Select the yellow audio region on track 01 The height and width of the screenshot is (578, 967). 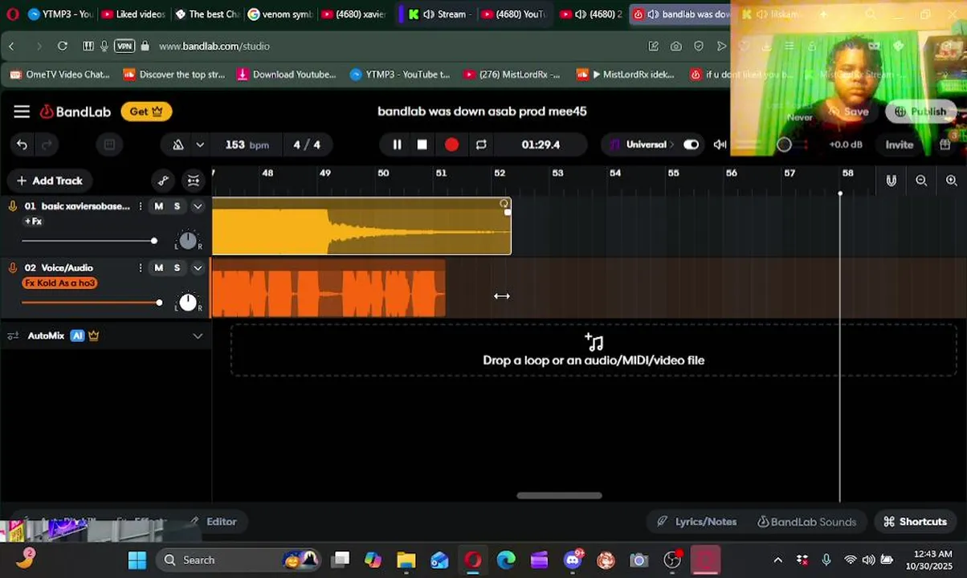(361, 226)
